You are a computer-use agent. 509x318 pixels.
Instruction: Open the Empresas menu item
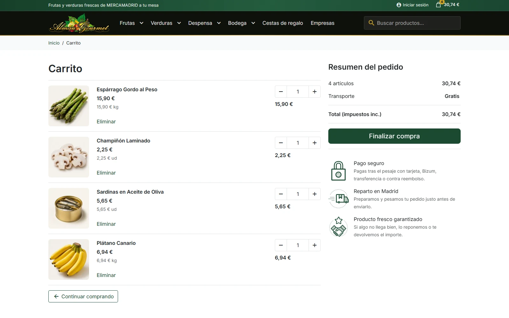[322, 23]
